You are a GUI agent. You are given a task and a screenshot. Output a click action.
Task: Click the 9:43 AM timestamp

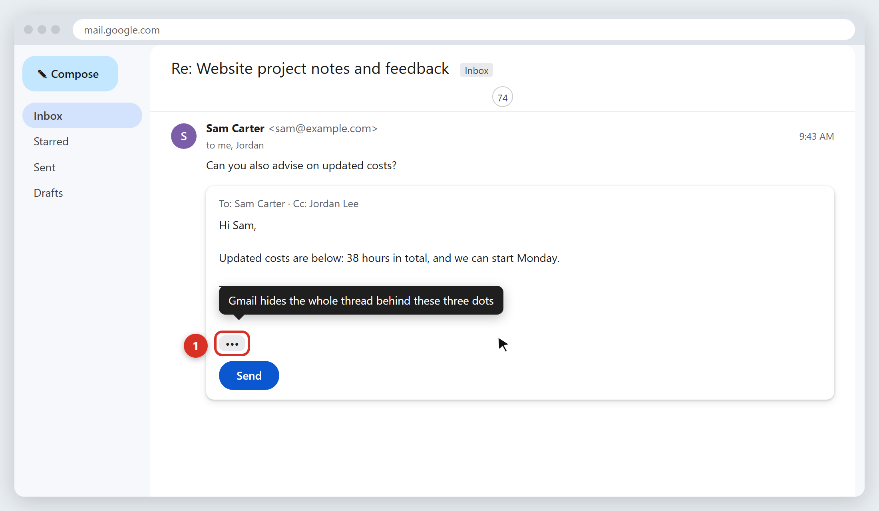816,137
